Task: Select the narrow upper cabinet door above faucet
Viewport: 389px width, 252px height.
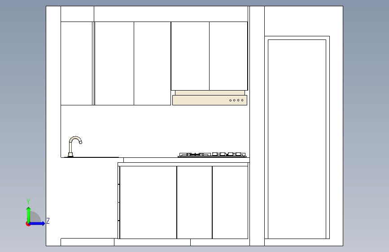Action: 76,63
